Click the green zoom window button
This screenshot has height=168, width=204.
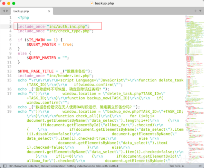14,3
